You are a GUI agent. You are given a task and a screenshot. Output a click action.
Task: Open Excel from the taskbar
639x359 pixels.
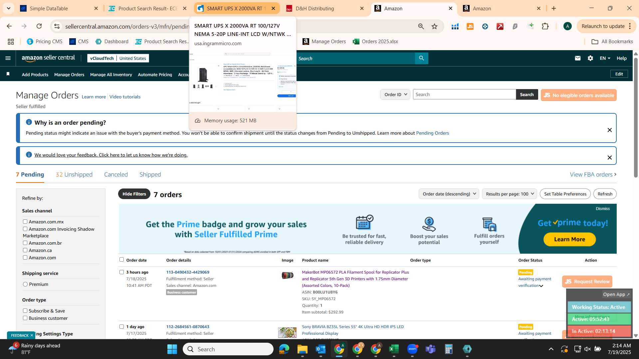point(394,349)
